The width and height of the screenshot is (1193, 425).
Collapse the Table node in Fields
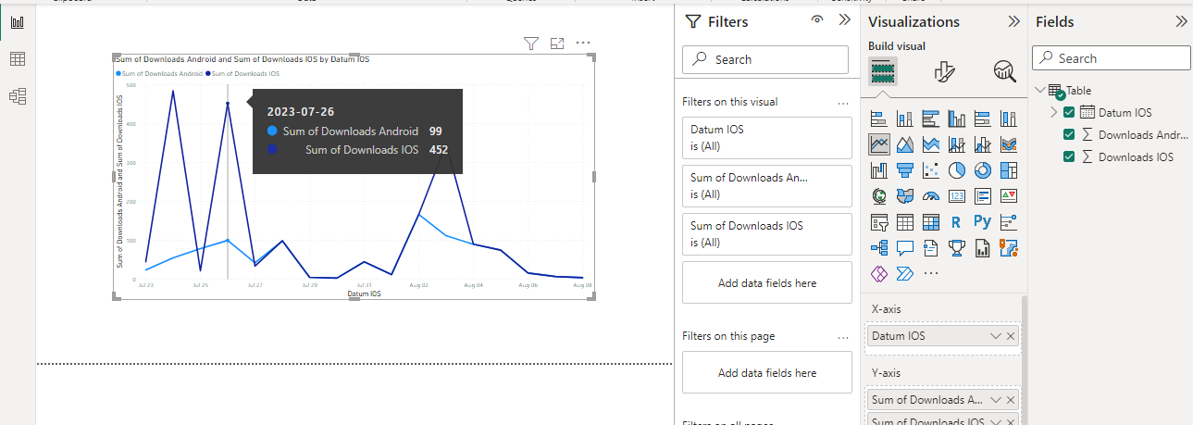[1040, 90]
